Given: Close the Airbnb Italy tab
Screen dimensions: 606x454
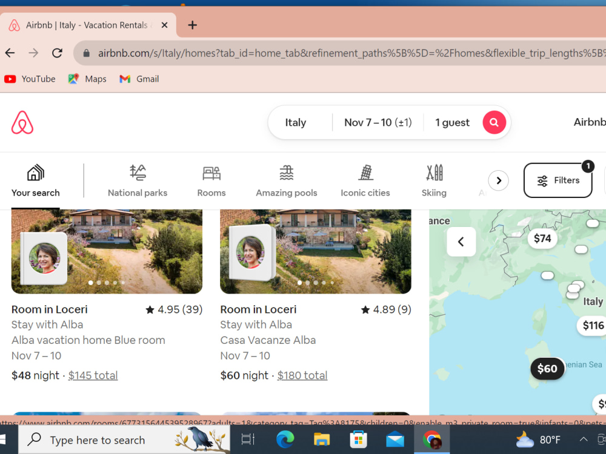Looking at the screenshot, I should tap(165, 25).
